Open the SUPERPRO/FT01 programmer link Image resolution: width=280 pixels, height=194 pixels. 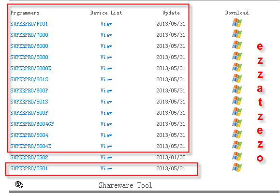point(29,24)
